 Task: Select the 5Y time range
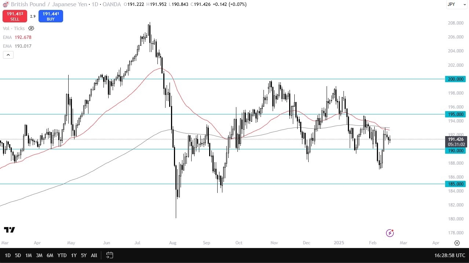[x=84, y=255]
